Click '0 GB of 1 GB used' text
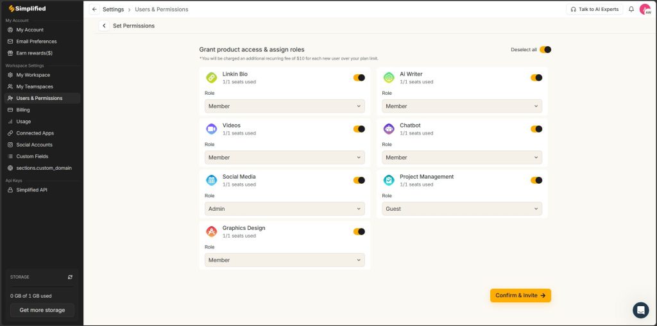 tap(31, 296)
